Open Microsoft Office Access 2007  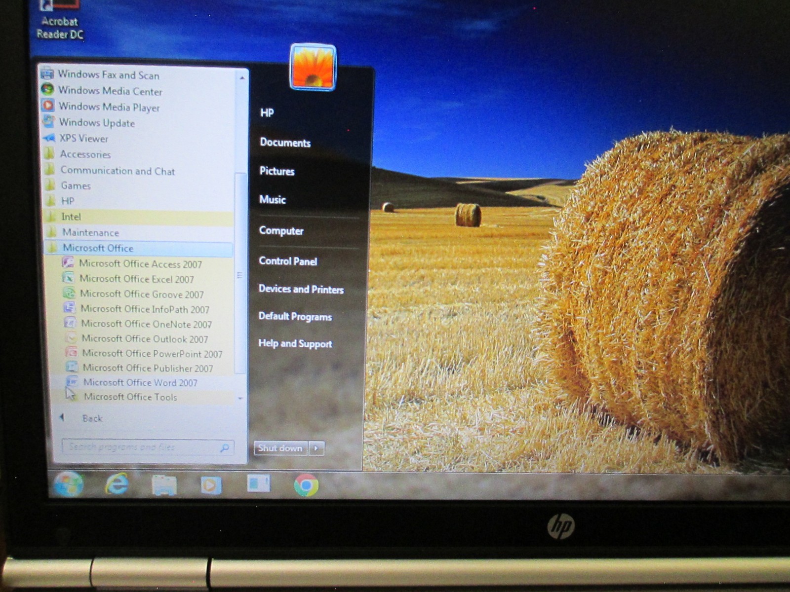click(x=132, y=263)
